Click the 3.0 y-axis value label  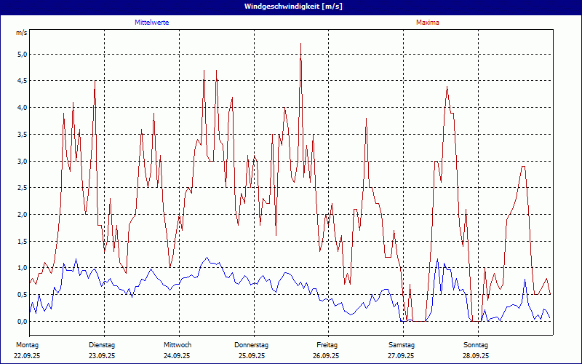coord(22,161)
